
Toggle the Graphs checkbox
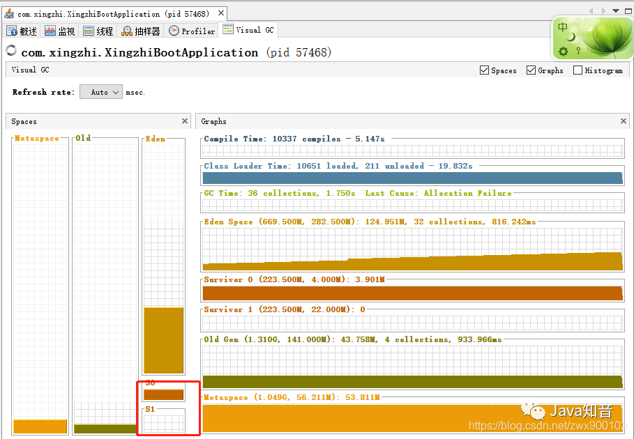pyautogui.click(x=531, y=70)
